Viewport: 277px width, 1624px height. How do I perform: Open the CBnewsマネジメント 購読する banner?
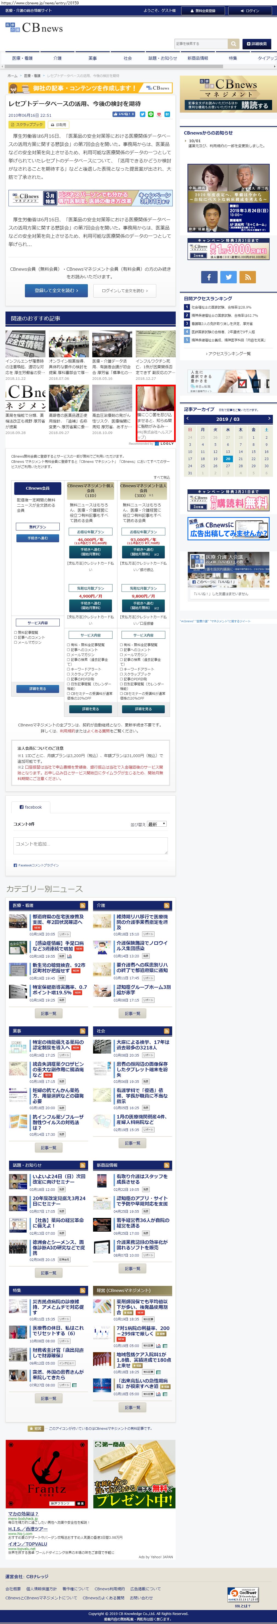[x=229, y=94]
